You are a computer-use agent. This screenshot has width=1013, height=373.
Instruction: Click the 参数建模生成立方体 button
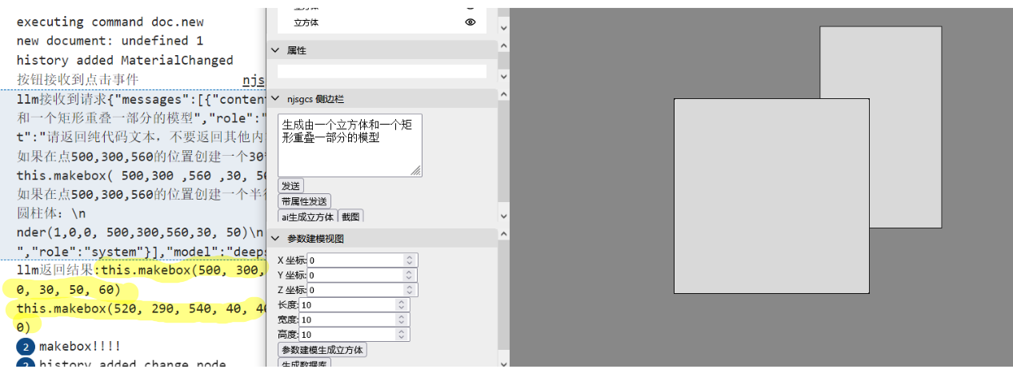[x=322, y=350]
